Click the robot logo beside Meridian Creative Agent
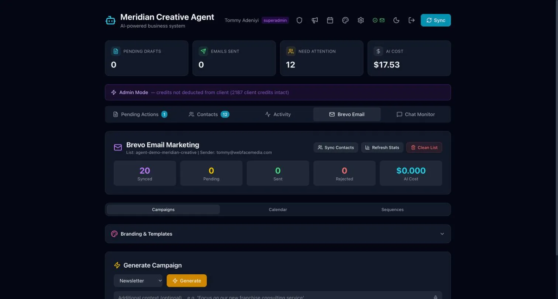The width and height of the screenshot is (558, 299). point(111,20)
